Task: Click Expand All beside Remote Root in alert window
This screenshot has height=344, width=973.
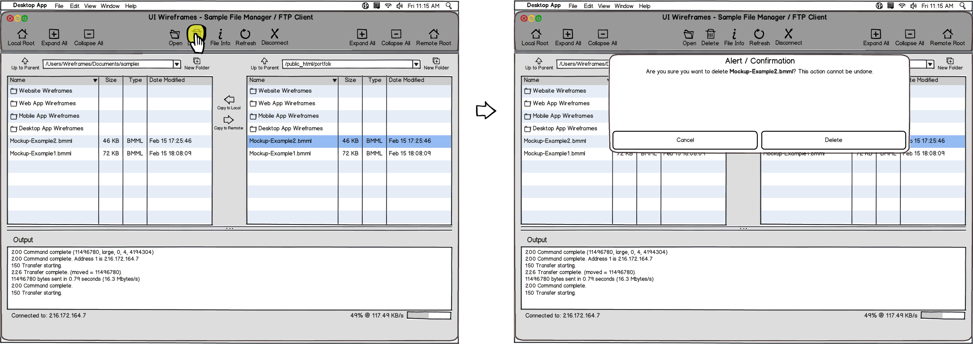Action: pos(876,34)
